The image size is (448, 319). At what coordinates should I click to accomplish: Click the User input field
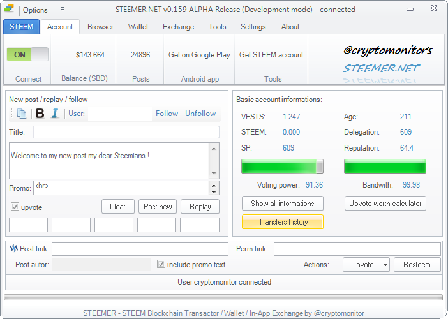point(120,114)
